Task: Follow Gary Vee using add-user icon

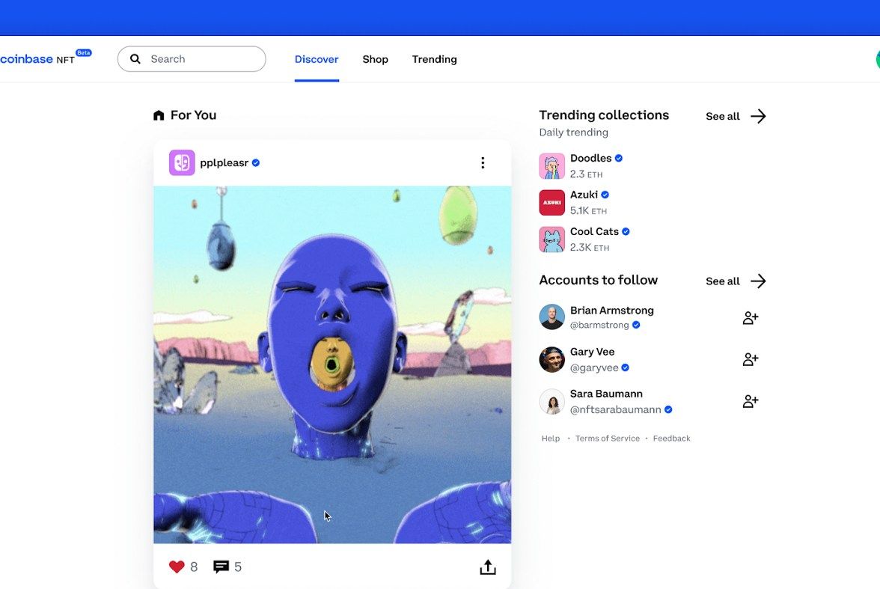Action: coord(750,360)
